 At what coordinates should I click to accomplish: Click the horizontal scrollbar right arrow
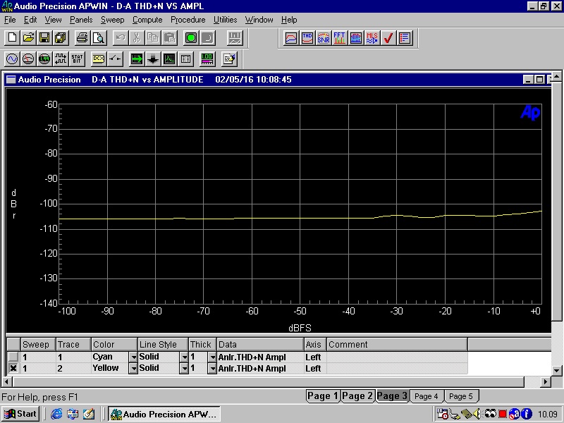pyautogui.click(x=546, y=381)
